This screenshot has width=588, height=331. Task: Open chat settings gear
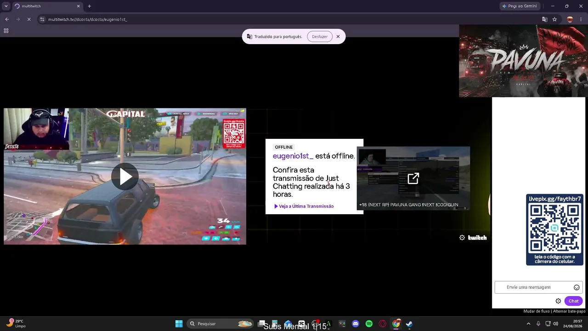coord(558,301)
